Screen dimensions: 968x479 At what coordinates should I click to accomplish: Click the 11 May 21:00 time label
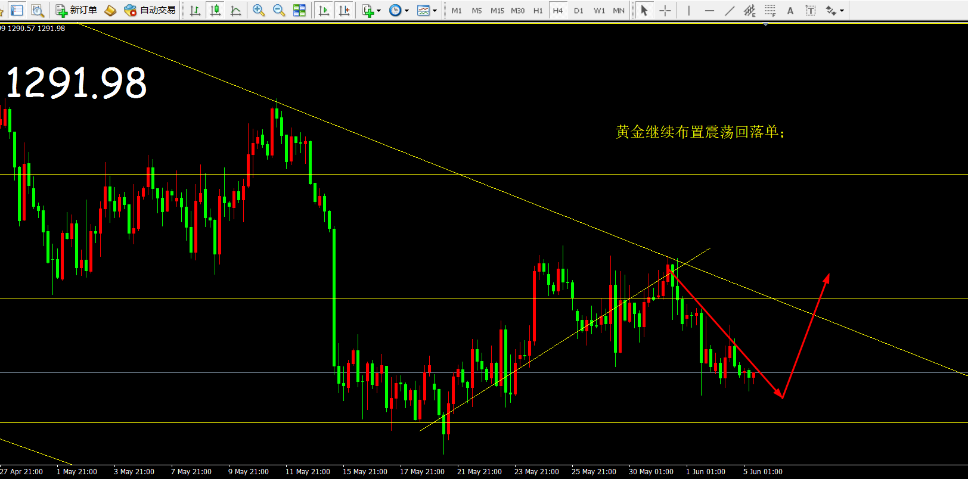308,471
